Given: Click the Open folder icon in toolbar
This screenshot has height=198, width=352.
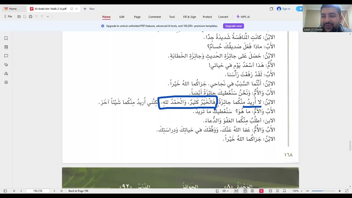Looking at the screenshot, I should [x=19, y=16].
